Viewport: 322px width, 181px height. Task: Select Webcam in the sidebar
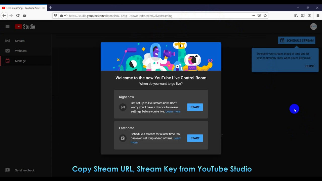[21, 51]
